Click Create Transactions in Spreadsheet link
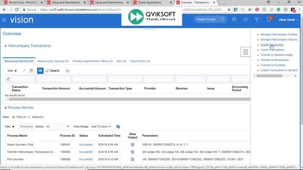The image size is (303, 170). pos(279,70)
